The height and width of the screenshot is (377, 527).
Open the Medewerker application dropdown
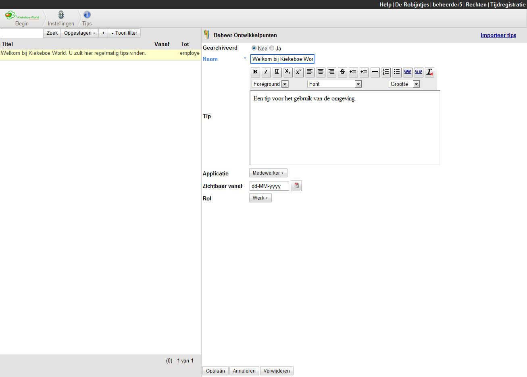[268, 173]
